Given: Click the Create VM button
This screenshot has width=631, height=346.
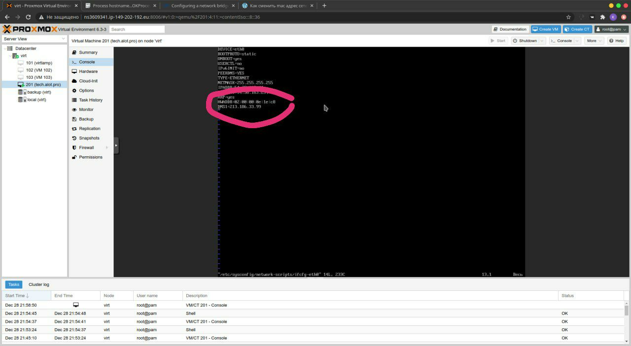Looking at the screenshot, I should tap(546, 29).
